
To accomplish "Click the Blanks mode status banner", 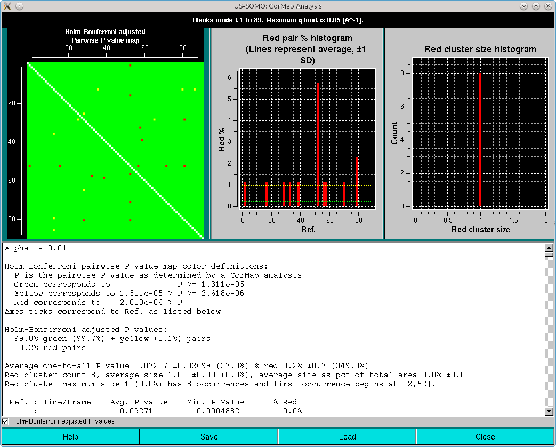I will [x=277, y=20].
